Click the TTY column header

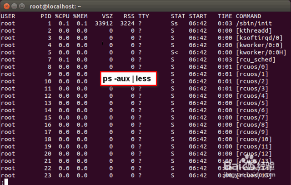(x=144, y=16)
